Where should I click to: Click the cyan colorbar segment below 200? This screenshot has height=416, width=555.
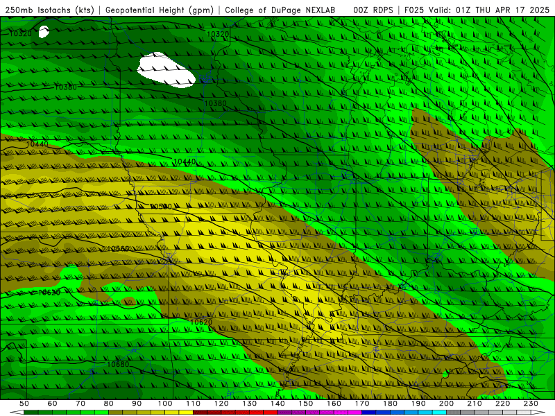pos(439,413)
